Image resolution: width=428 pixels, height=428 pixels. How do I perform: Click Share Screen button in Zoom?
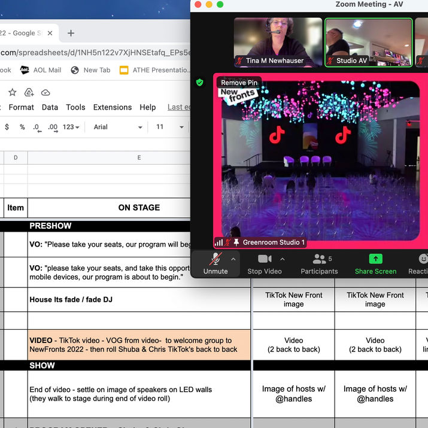375,263
